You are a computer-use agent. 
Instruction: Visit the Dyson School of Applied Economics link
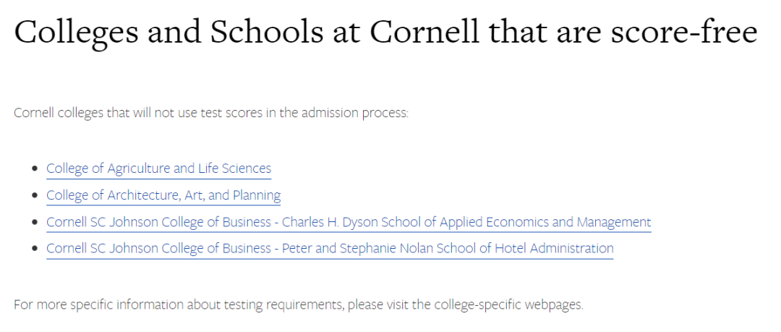coord(349,222)
